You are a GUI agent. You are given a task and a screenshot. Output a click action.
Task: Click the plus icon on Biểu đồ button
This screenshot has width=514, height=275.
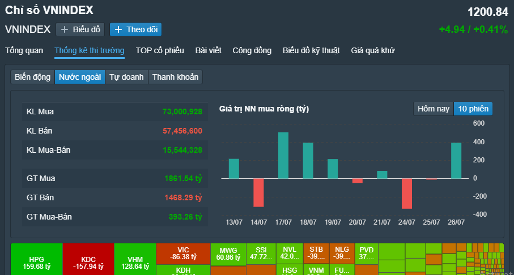click(x=65, y=29)
